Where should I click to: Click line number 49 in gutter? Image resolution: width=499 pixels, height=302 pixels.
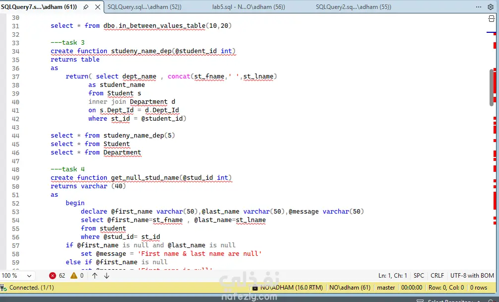pos(15,178)
